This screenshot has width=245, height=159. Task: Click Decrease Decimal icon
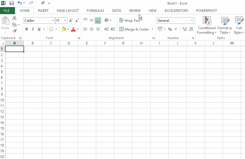[x=191, y=29]
